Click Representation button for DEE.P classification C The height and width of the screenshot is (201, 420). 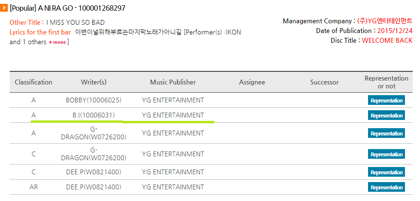[x=386, y=172]
